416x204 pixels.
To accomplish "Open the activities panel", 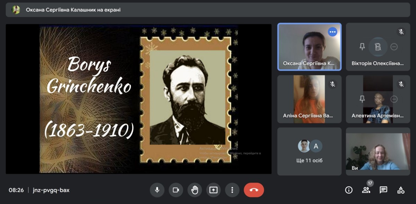I will (x=401, y=190).
